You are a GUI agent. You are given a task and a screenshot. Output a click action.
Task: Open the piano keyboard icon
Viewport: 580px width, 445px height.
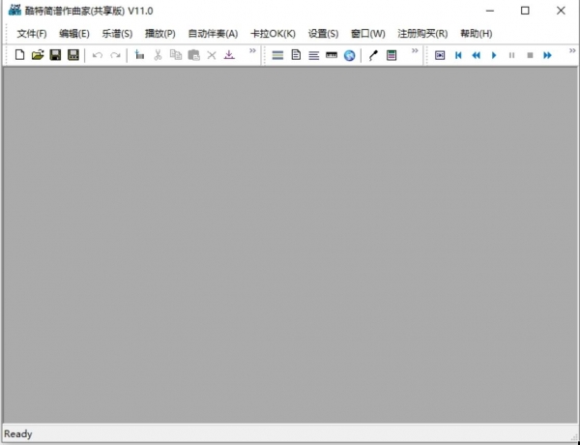click(332, 55)
